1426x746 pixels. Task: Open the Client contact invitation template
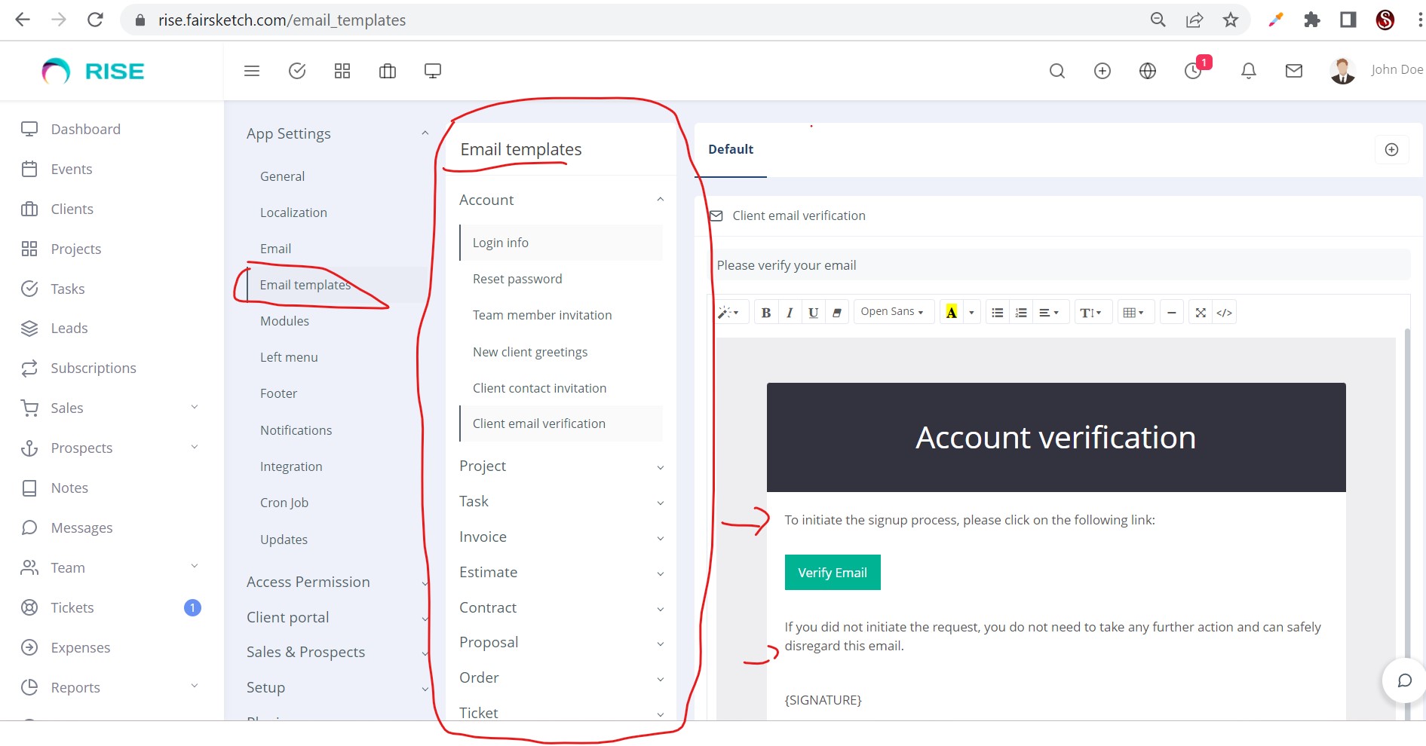(x=561, y=388)
